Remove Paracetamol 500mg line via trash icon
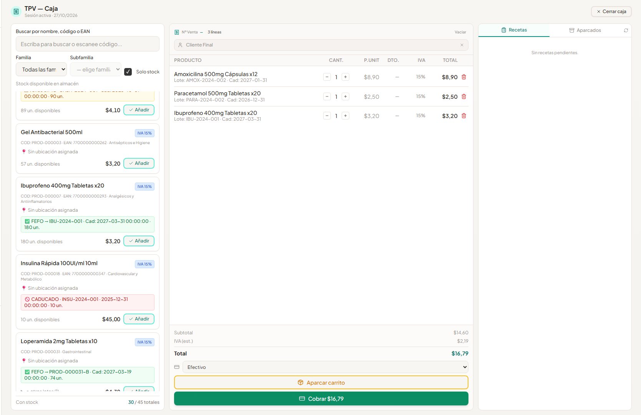This screenshot has height=415, width=641. click(464, 96)
